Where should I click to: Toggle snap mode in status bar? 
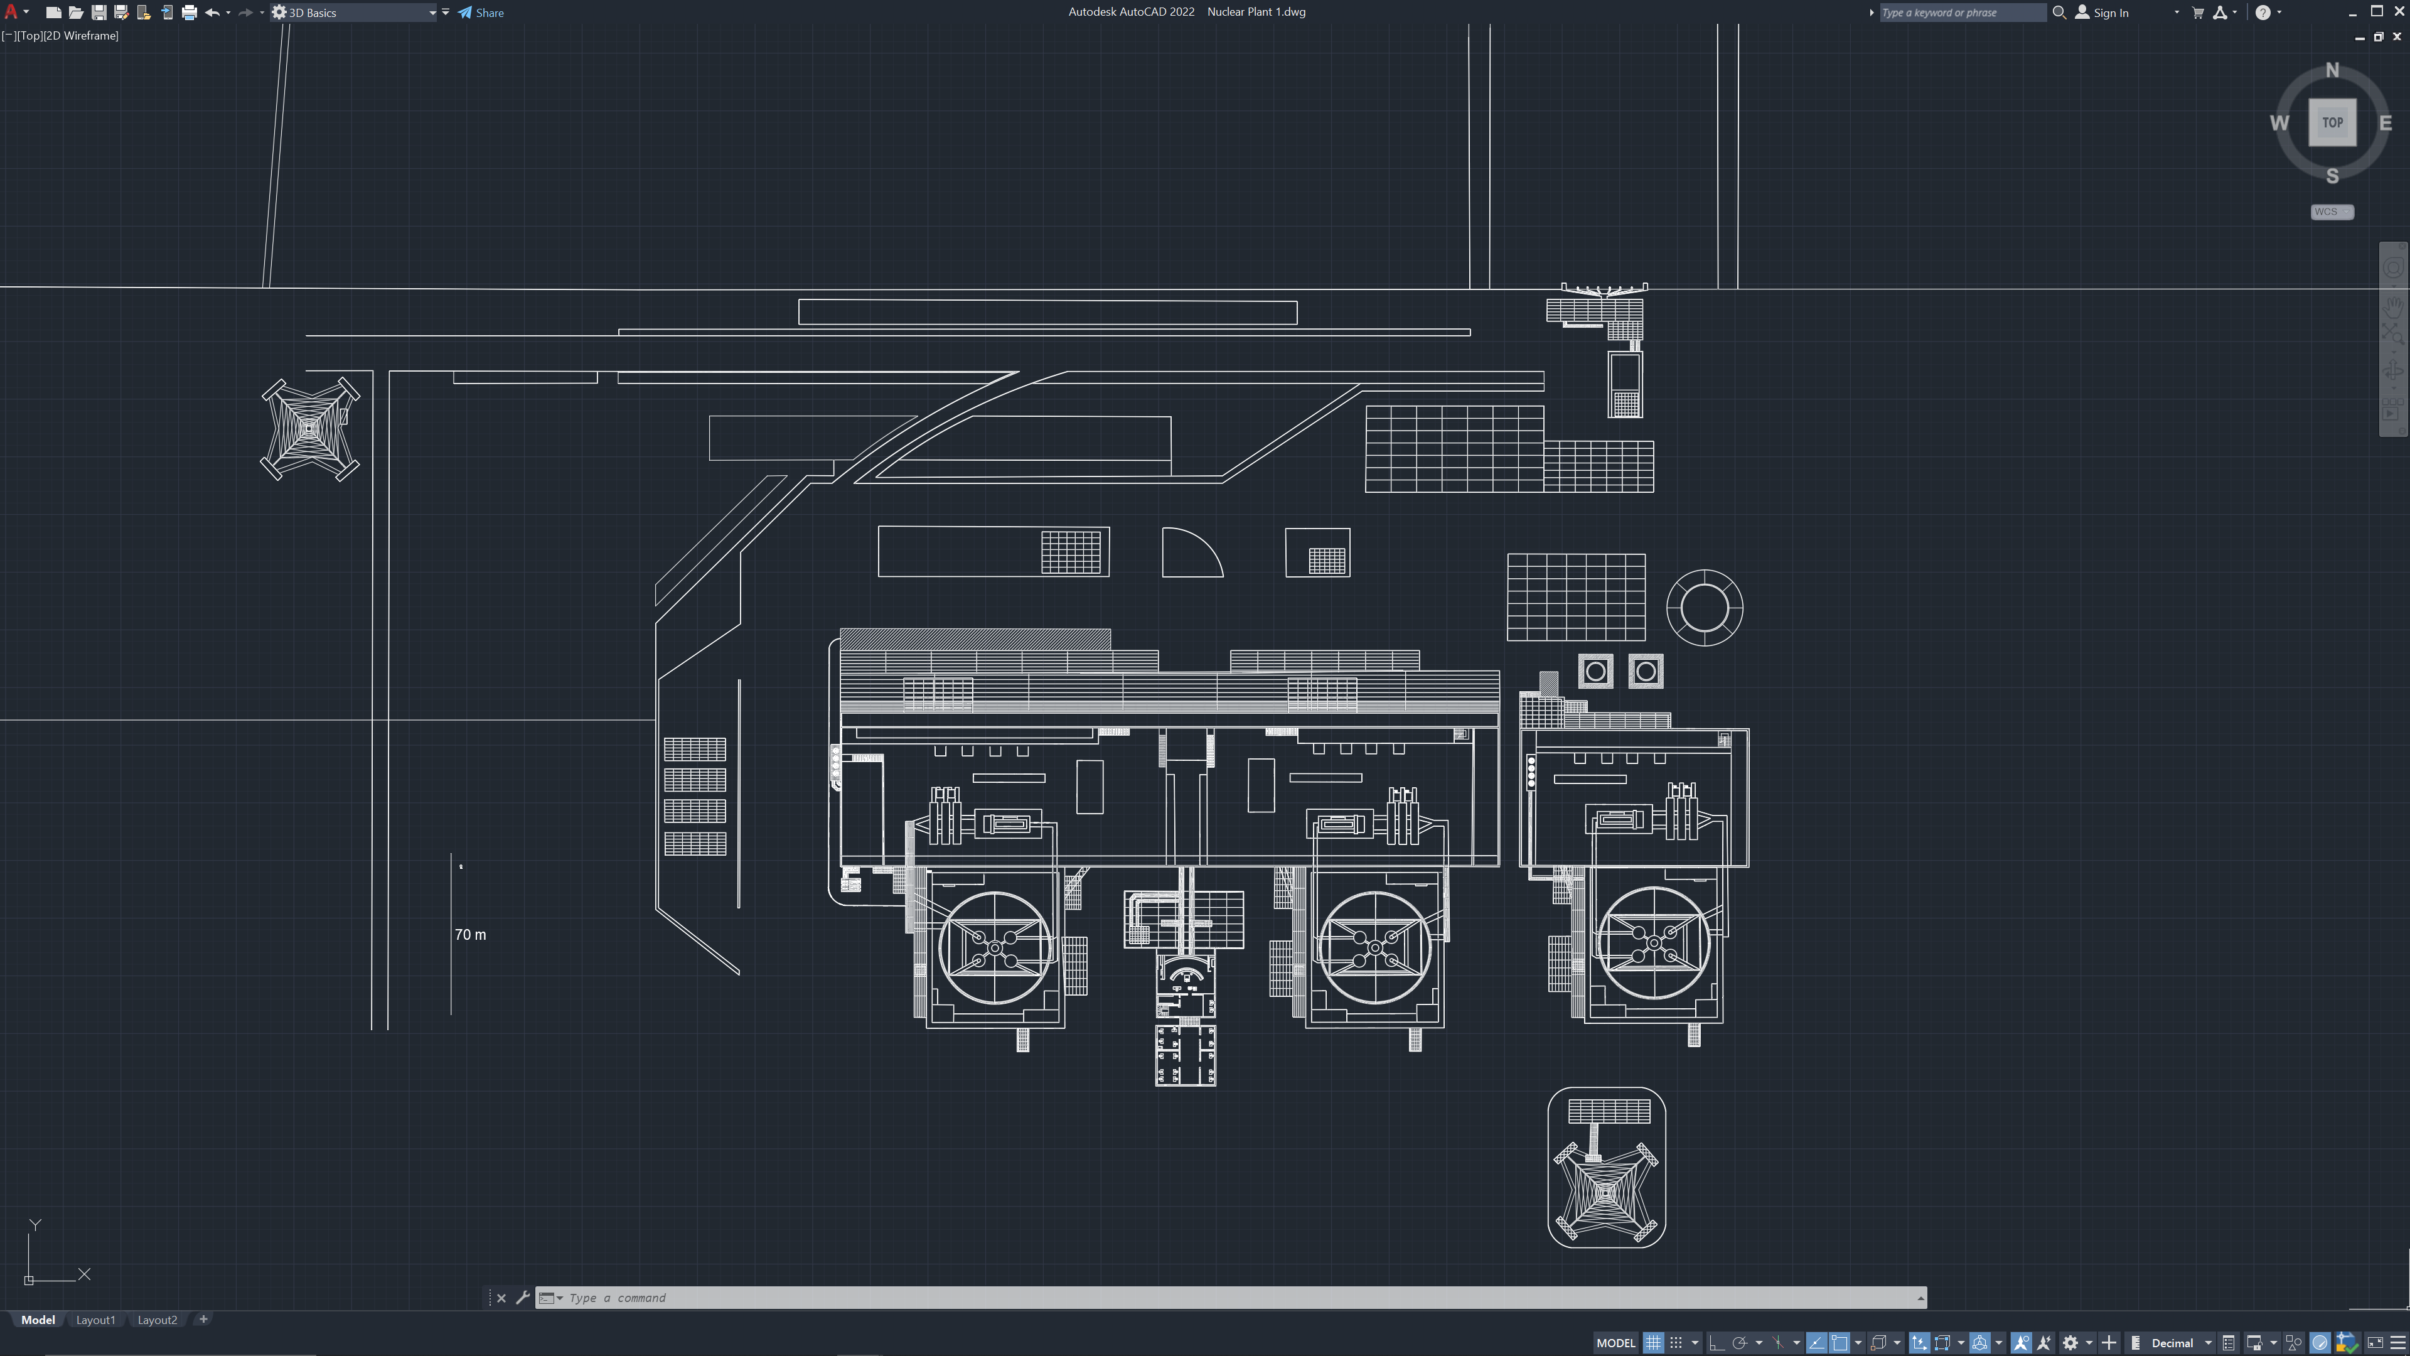click(1676, 1343)
